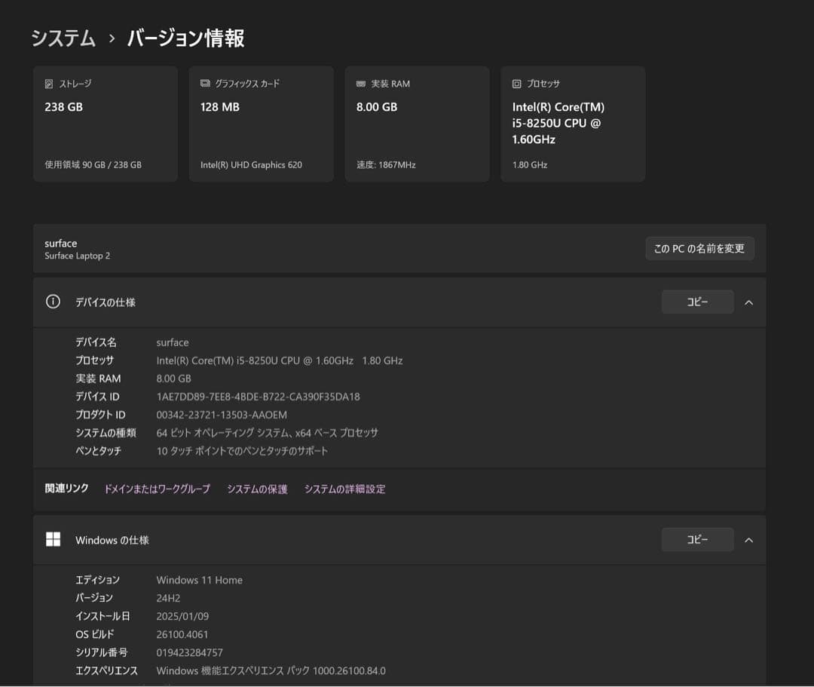The image size is (814, 687).
Task: Select the バージョン情報 breadcrumb title
Action: point(186,38)
